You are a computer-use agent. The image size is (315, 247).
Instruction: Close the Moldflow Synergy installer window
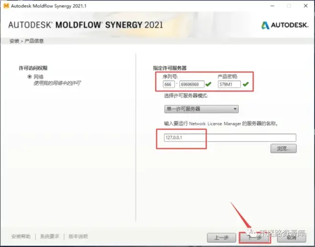pos(306,6)
